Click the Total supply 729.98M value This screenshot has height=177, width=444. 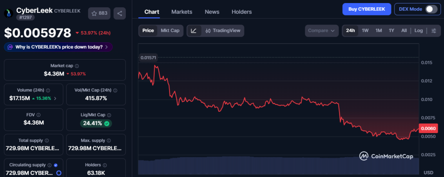coord(33,148)
